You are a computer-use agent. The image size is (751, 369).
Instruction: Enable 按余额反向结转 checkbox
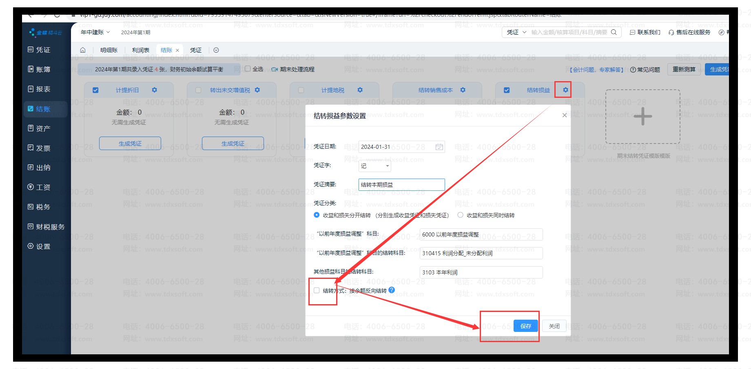[x=317, y=290]
